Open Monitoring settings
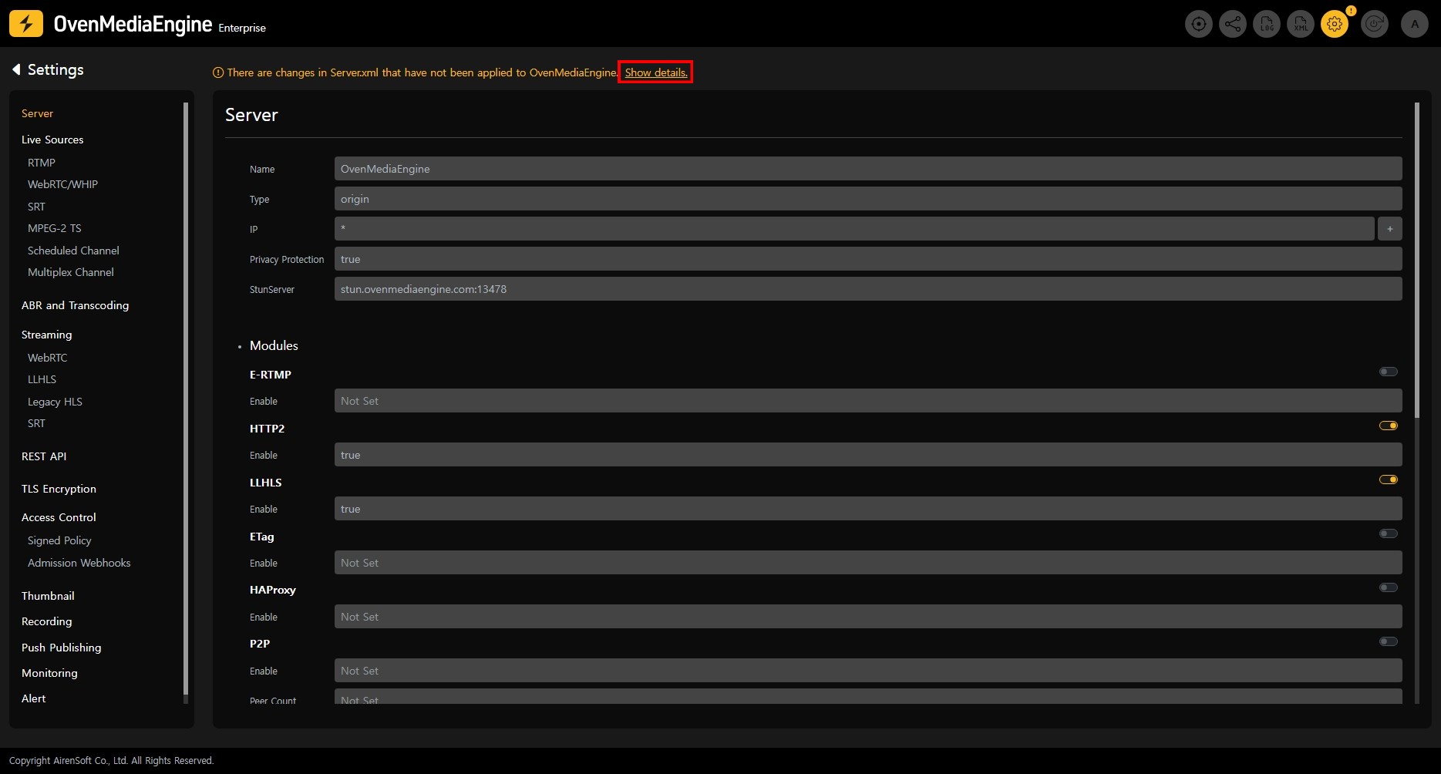 [49, 673]
